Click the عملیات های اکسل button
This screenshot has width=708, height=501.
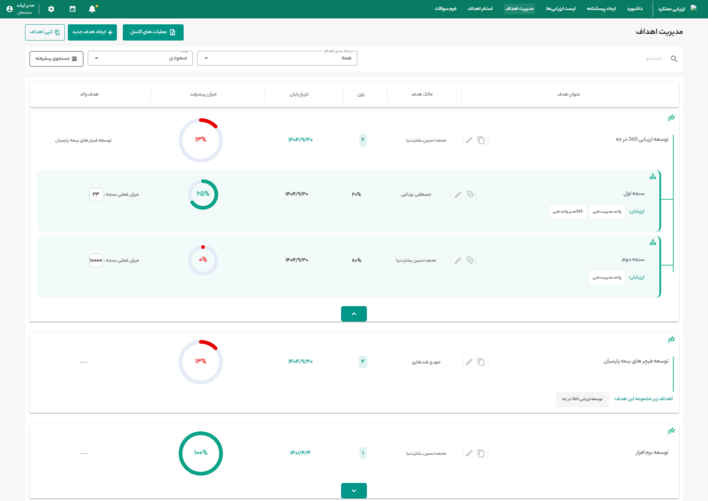point(153,32)
